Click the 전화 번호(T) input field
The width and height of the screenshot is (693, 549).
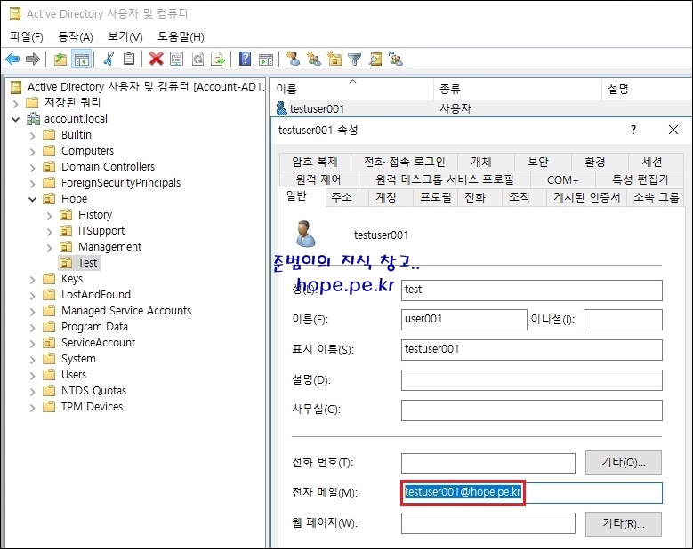[488, 464]
